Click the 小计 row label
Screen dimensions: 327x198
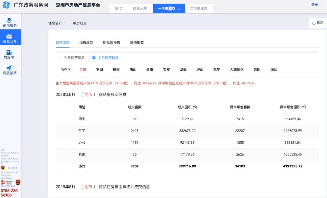point(82,166)
